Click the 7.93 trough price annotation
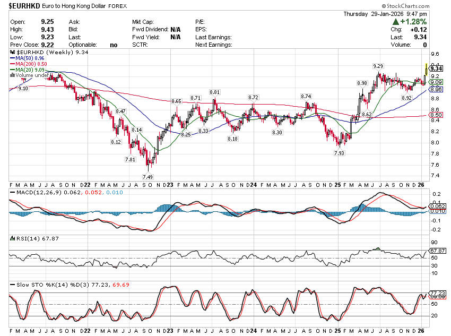 point(339,153)
